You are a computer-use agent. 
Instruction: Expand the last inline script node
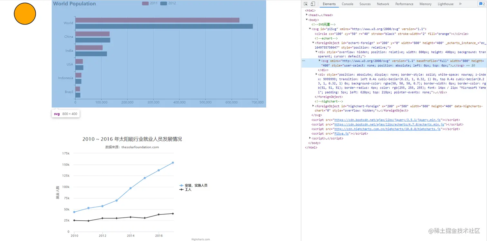[x=310, y=138]
